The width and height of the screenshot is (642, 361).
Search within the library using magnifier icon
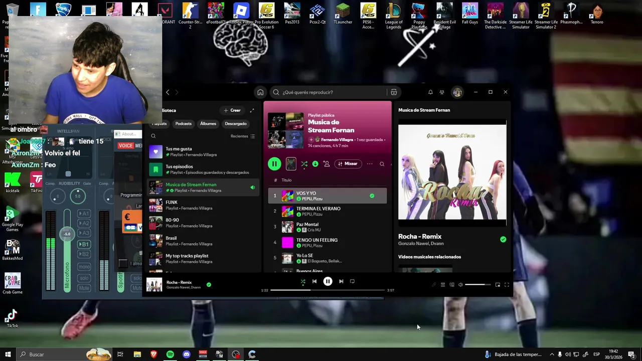click(x=153, y=136)
